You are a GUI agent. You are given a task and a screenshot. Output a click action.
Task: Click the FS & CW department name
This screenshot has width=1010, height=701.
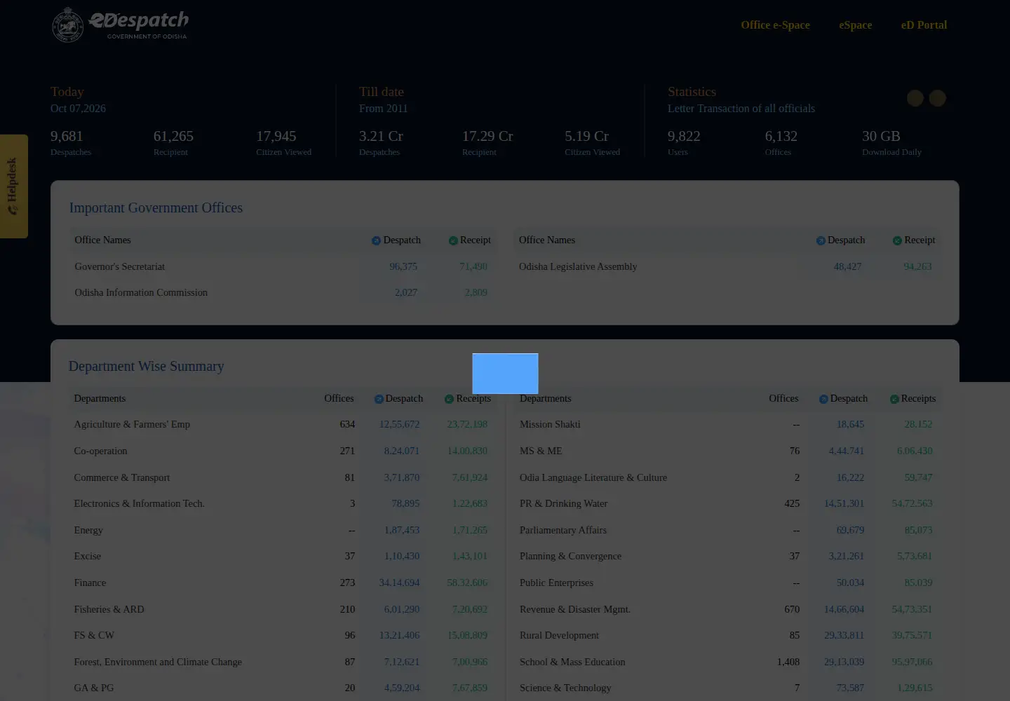tap(94, 635)
